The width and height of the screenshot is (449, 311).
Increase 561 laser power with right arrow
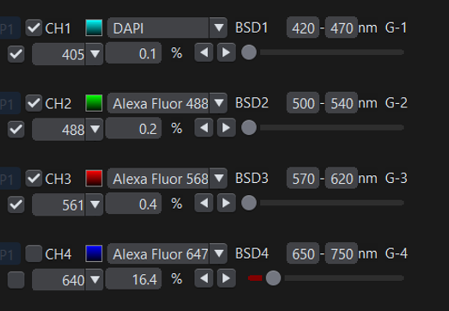[226, 204]
